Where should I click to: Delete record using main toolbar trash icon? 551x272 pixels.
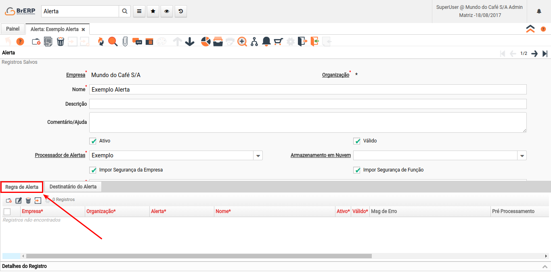coord(61,42)
